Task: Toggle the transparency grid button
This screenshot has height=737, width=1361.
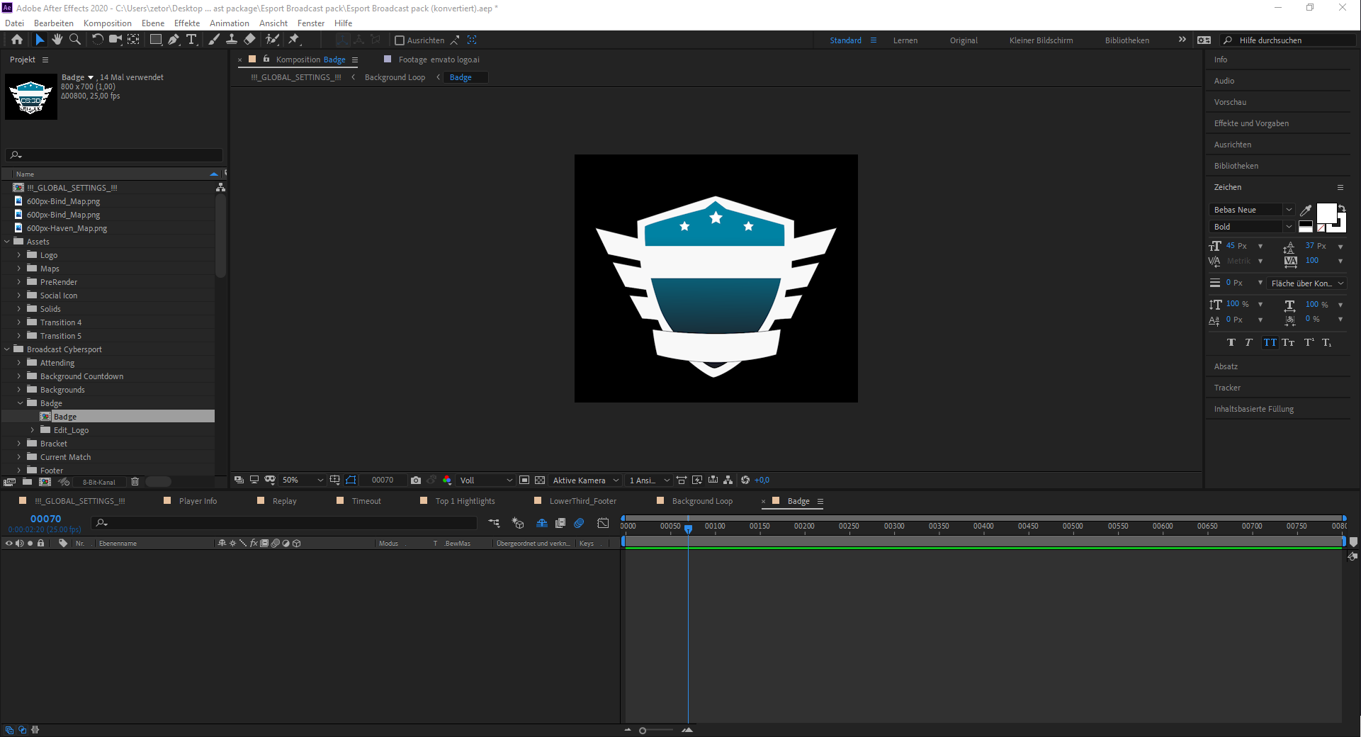Action: pyautogui.click(x=540, y=480)
